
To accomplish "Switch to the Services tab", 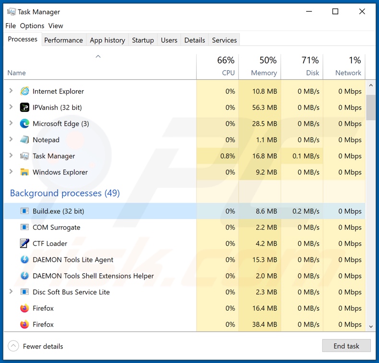I will pyautogui.click(x=225, y=40).
